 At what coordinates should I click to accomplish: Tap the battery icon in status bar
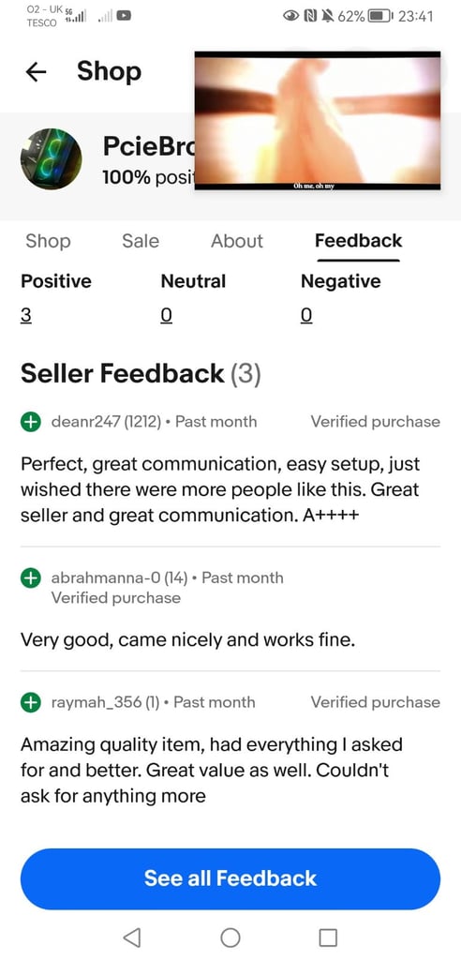[380, 17]
